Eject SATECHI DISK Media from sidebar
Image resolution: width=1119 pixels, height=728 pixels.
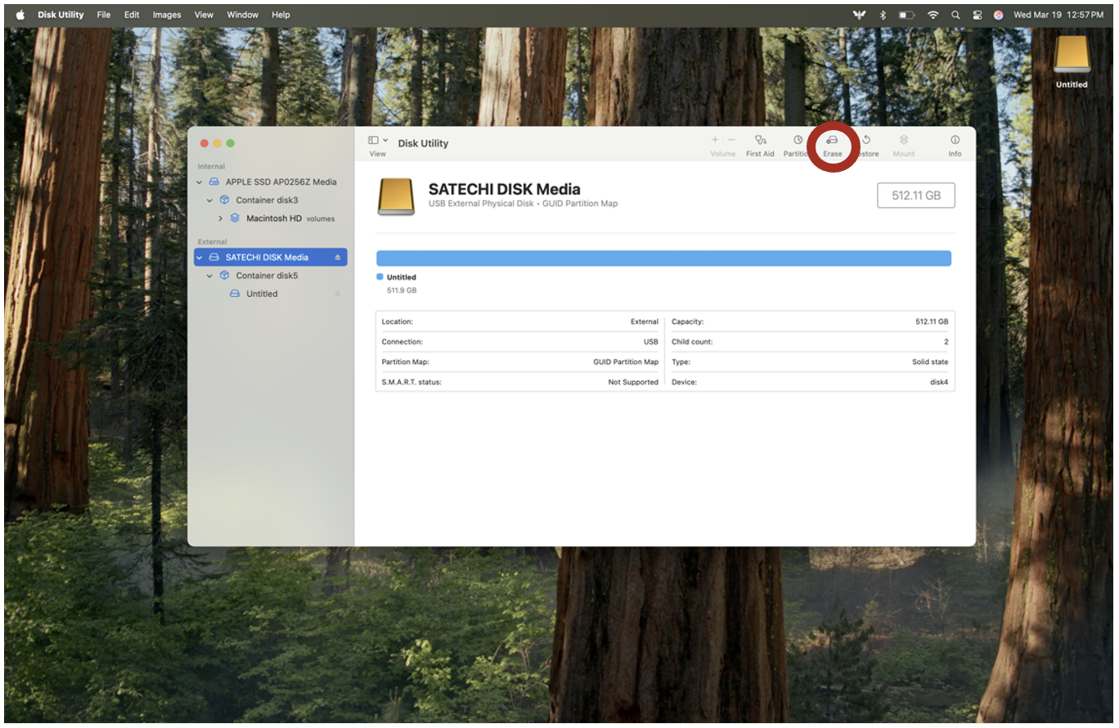coord(338,258)
